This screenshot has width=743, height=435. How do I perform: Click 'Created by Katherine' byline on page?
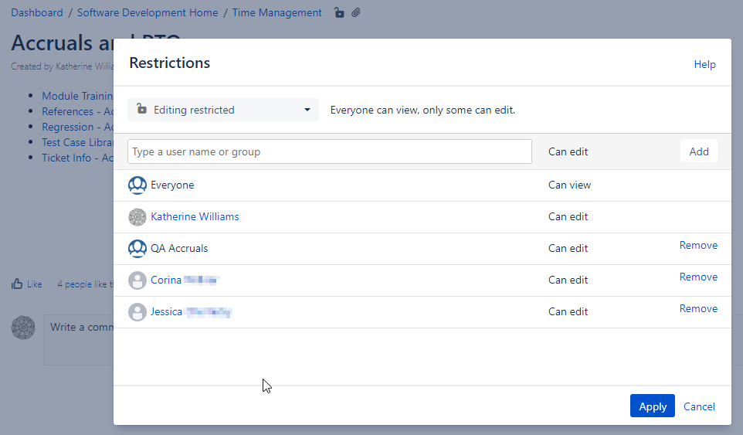[x=62, y=66]
